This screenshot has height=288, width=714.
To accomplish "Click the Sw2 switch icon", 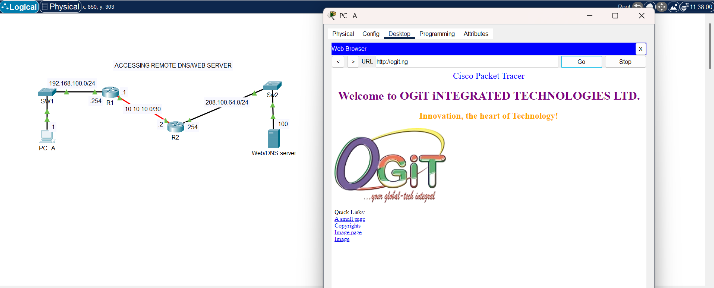I will coord(272,86).
